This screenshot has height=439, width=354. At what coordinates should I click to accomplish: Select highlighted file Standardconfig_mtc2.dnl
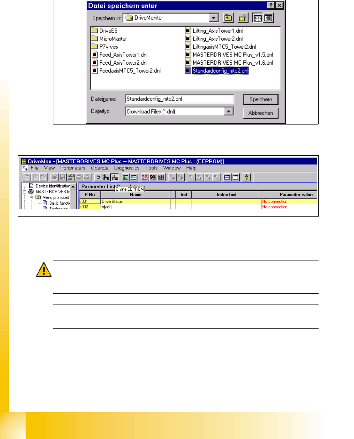click(x=217, y=71)
